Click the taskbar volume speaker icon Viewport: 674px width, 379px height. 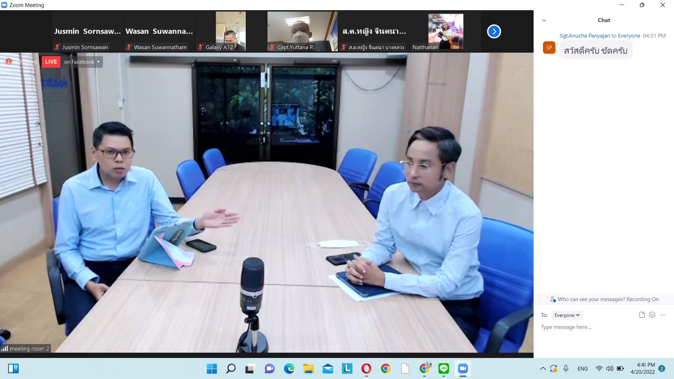pyautogui.click(x=609, y=368)
